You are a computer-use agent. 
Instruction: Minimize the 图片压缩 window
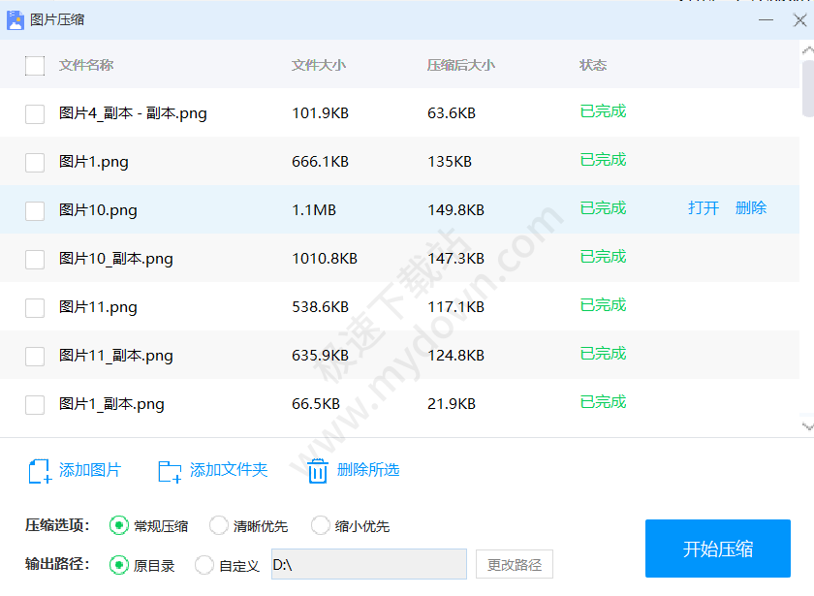click(x=767, y=20)
